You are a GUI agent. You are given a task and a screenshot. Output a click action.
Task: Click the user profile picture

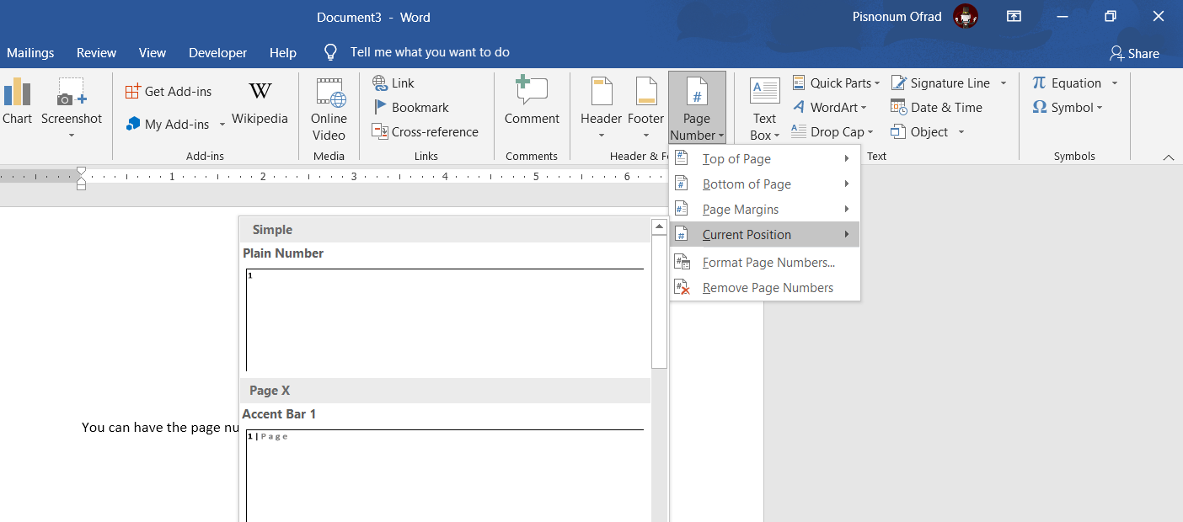tap(966, 16)
